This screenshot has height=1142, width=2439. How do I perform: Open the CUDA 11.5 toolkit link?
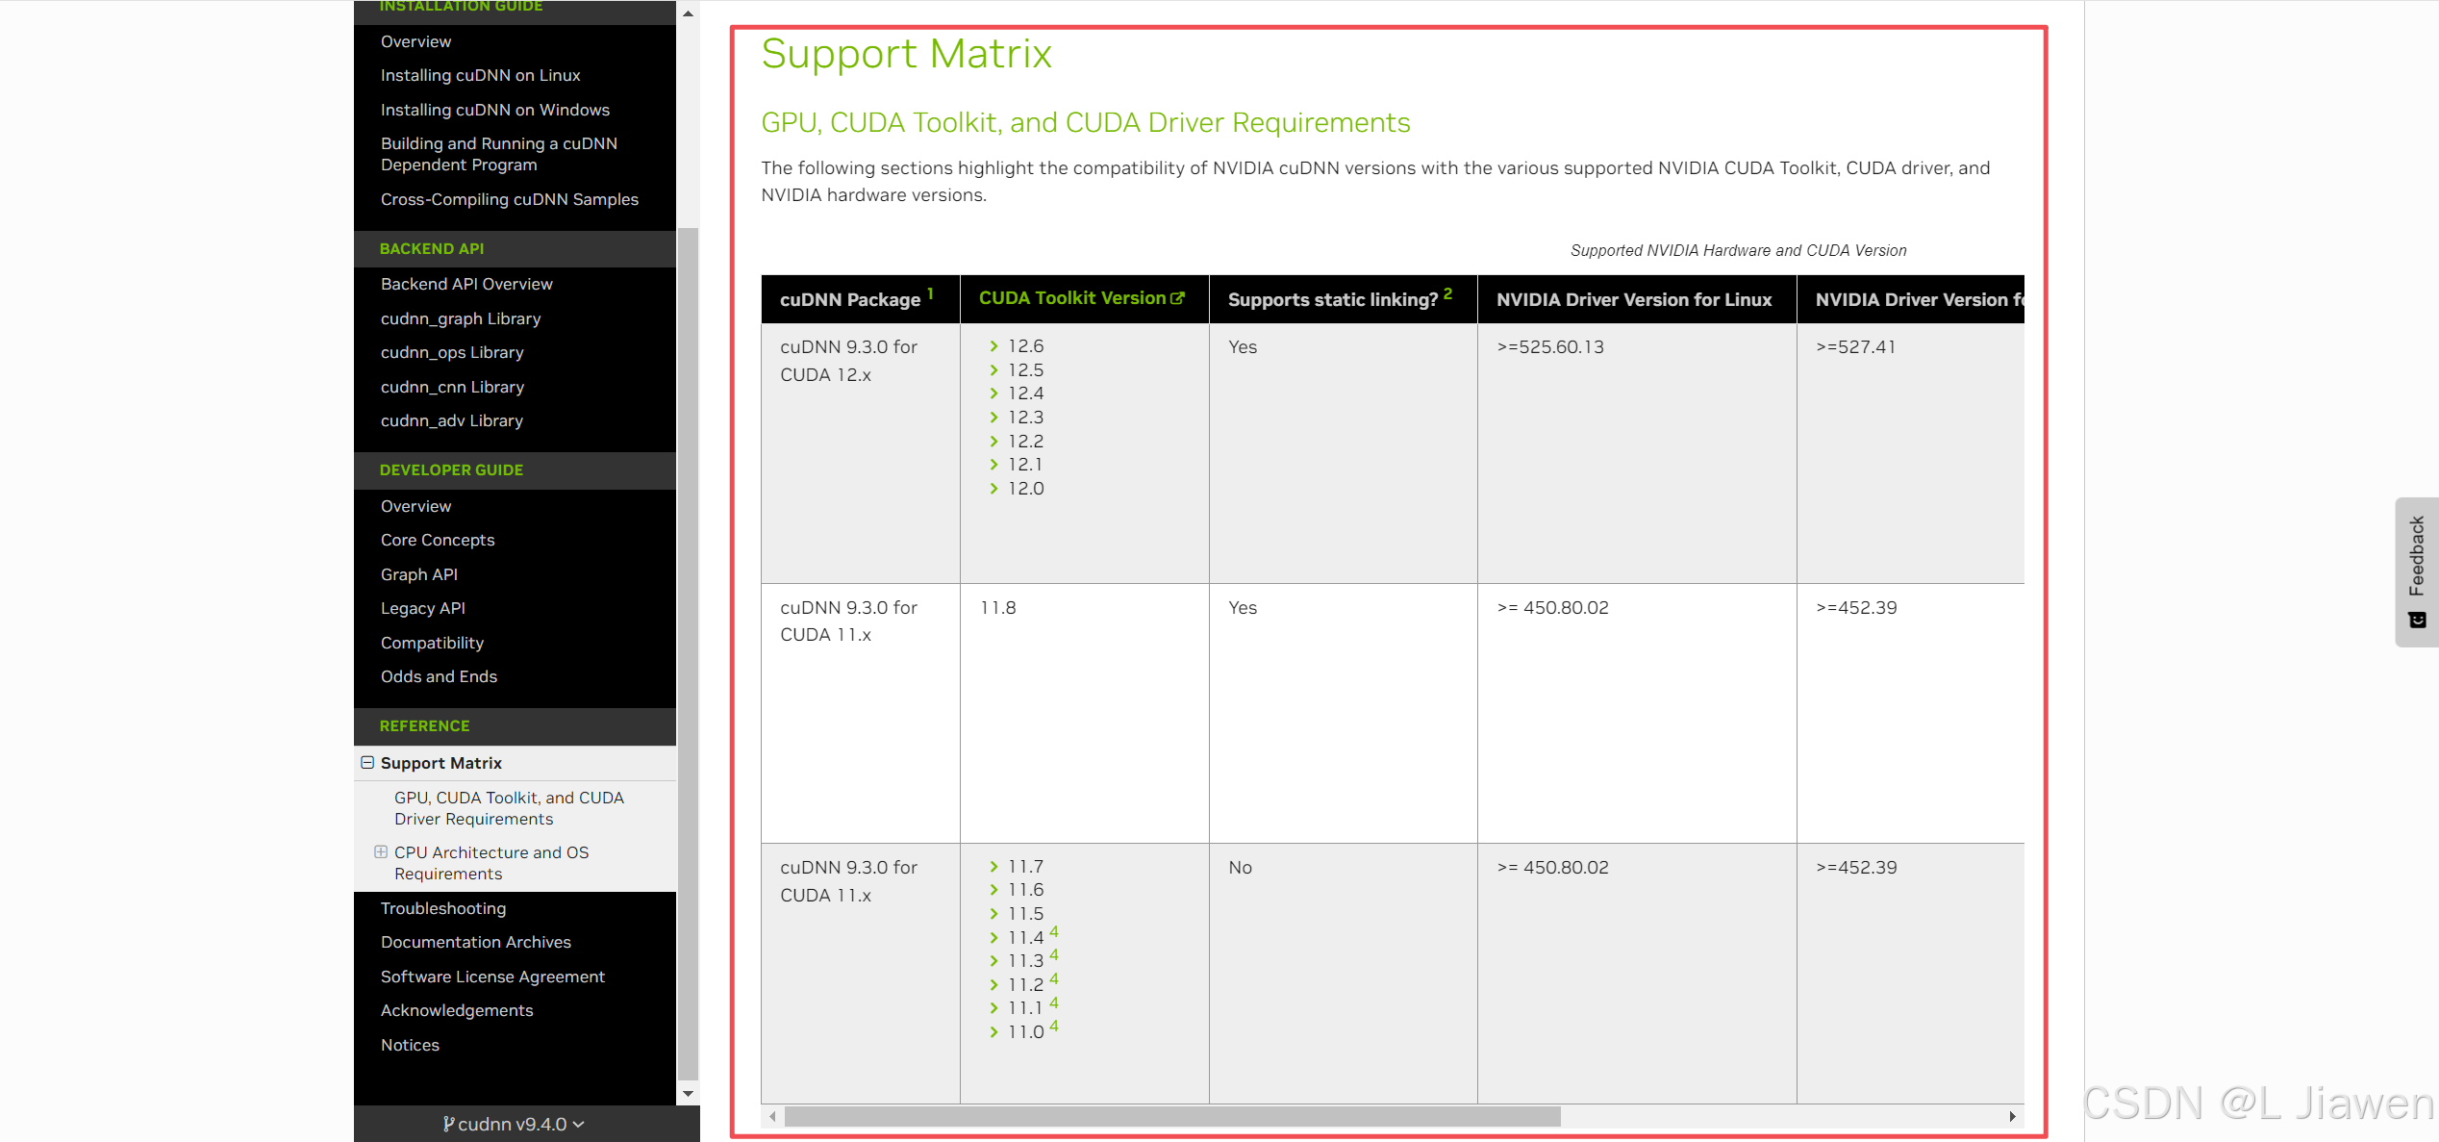pos(1025,913)
